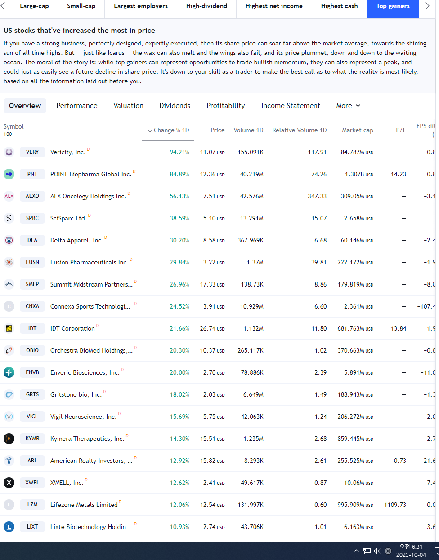Click the Lifezone Metals LZM logo icon
Viewport: 439px width, 560px height.
(x=9, y=505)
